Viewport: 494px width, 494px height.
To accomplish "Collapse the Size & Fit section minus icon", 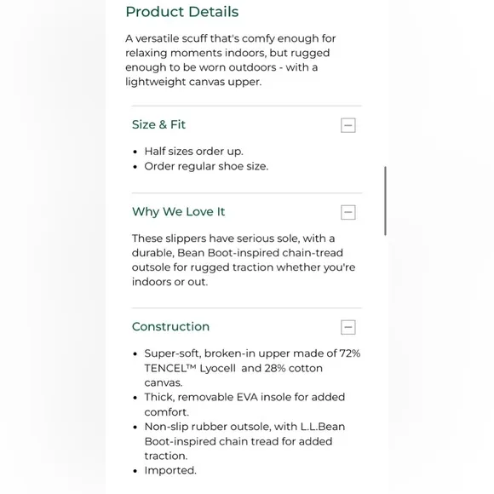I will tap(348, 125).
